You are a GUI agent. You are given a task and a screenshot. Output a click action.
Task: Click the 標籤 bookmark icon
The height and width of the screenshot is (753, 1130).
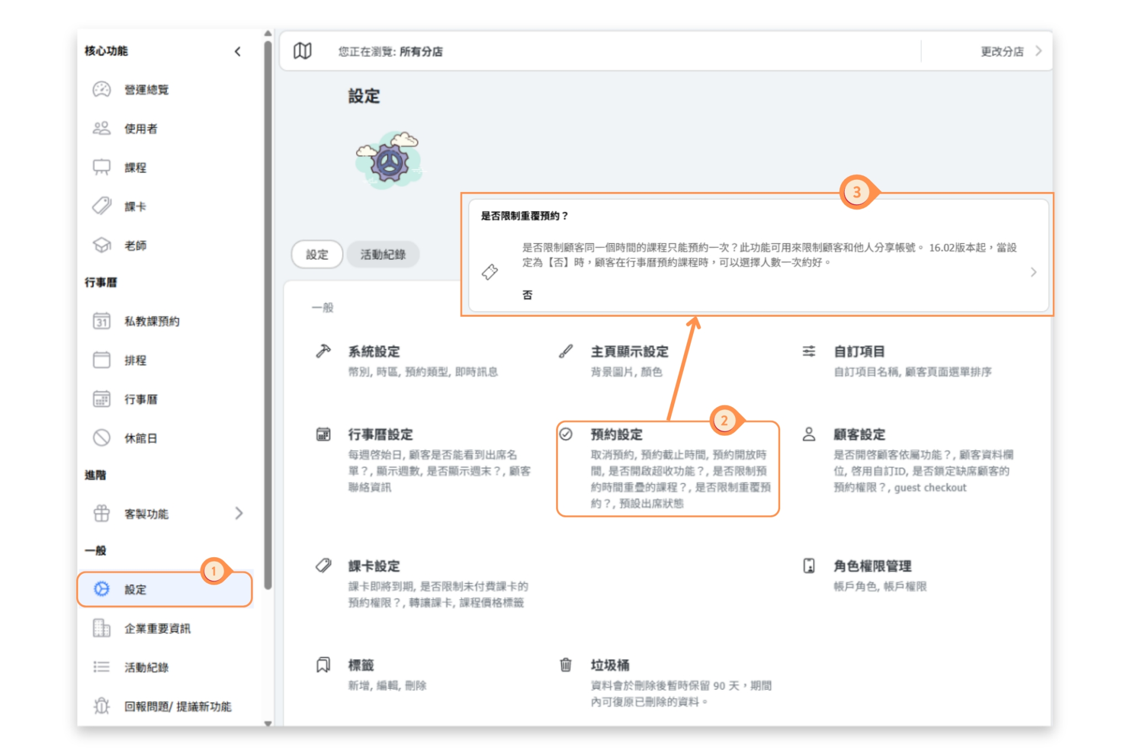[323, 665]
